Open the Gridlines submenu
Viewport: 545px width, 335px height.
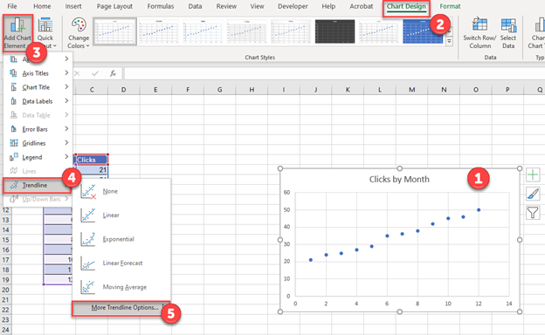(x=38, y=143)
